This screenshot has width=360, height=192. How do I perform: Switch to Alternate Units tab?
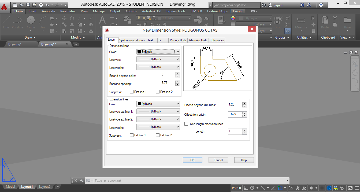(198, 40)
